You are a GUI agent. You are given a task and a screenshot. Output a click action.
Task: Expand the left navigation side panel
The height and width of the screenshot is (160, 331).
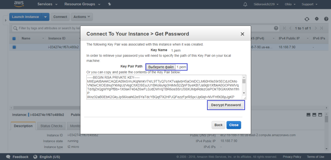(x=6, y=20)
